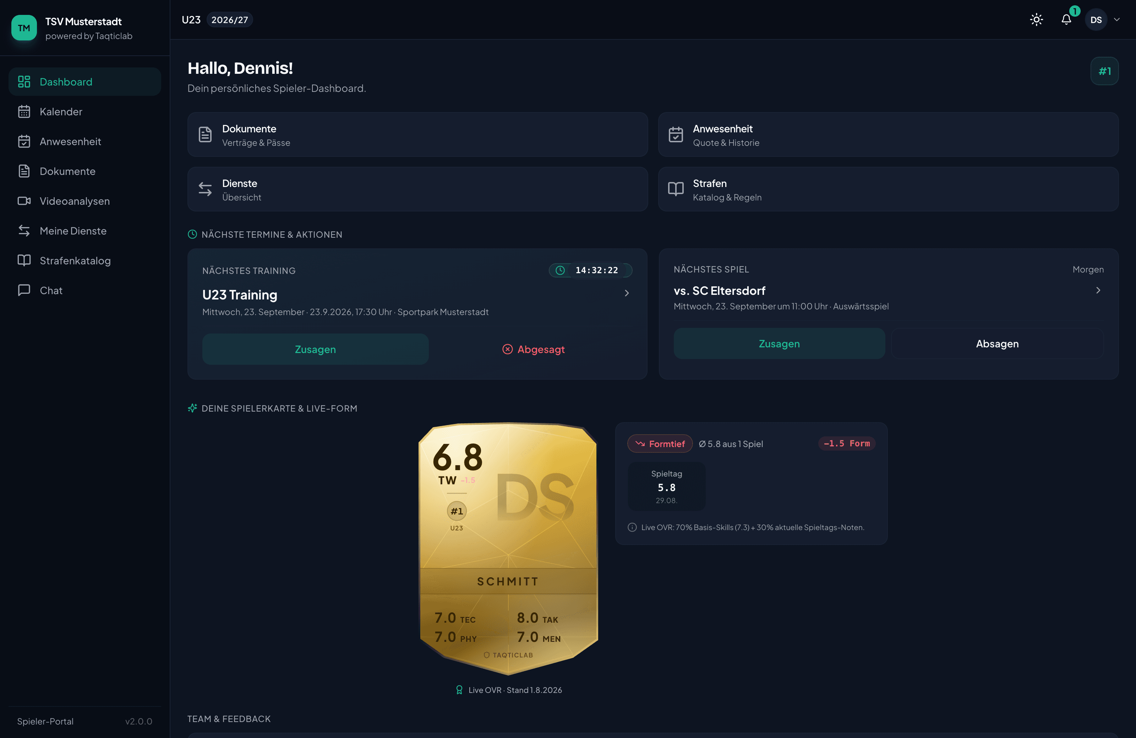Viewport: 1136px width, 738px height.
Task: Click the clock icon beside Nächste Termine
Action: point(192,234)
